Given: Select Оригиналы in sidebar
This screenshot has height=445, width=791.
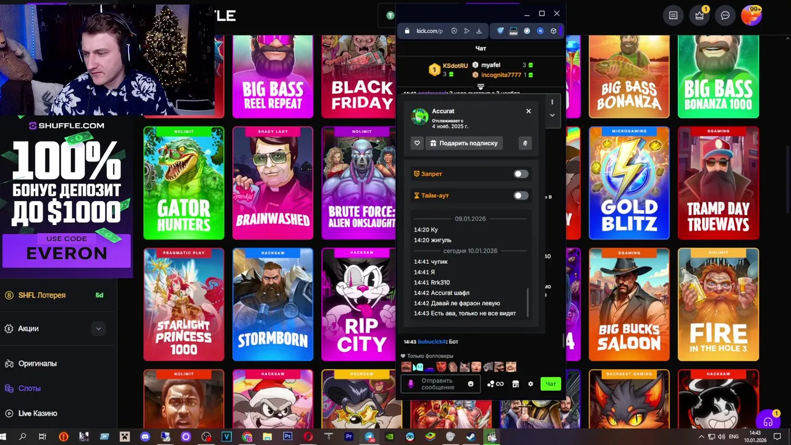Looking at the screenshot, I should [37, 363].
